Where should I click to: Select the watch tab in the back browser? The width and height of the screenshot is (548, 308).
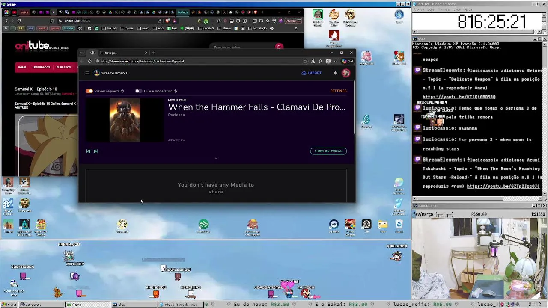[x=24, y=12]
